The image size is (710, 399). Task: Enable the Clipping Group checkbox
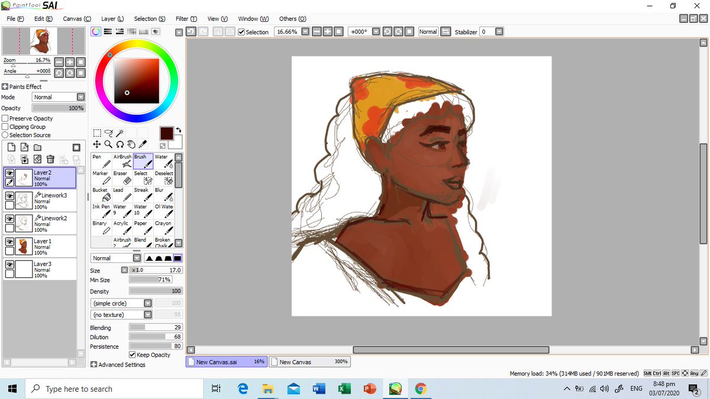[5, 126]
